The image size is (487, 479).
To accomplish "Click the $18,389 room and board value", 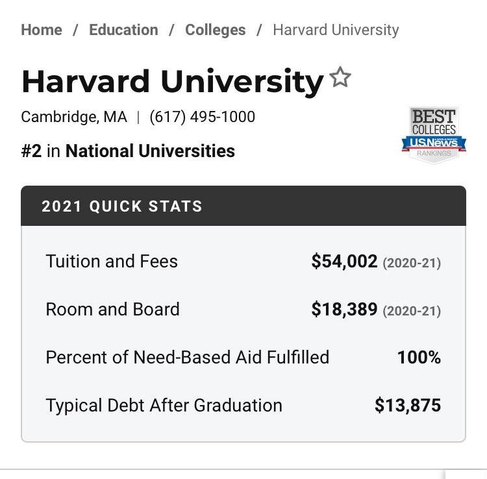I will 344,309.
